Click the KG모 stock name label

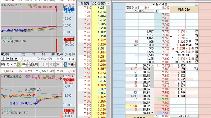pos(24,65)
